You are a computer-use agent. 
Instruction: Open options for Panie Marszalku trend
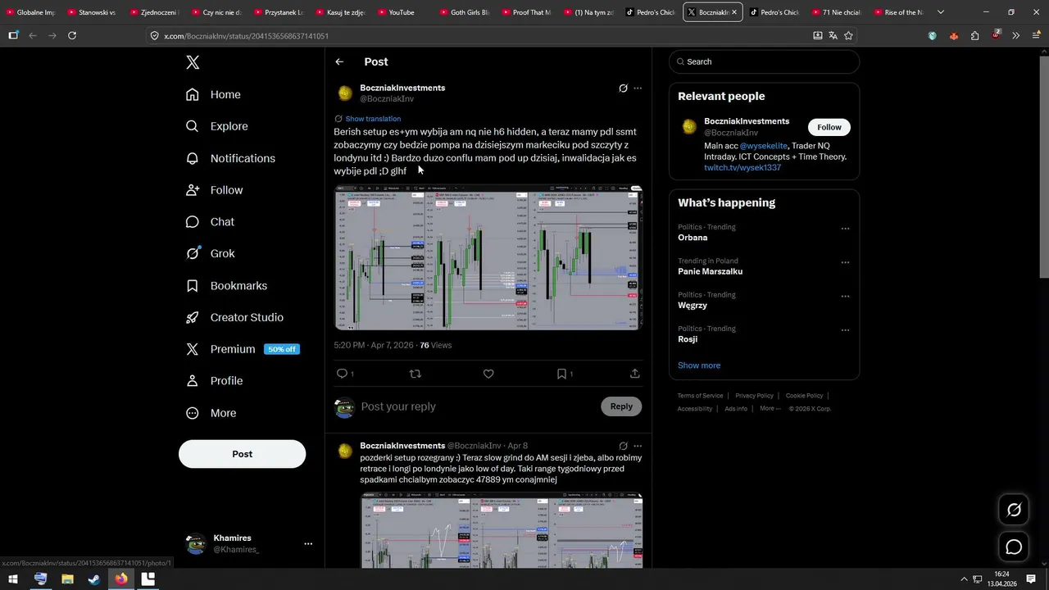tap(845, 262)
